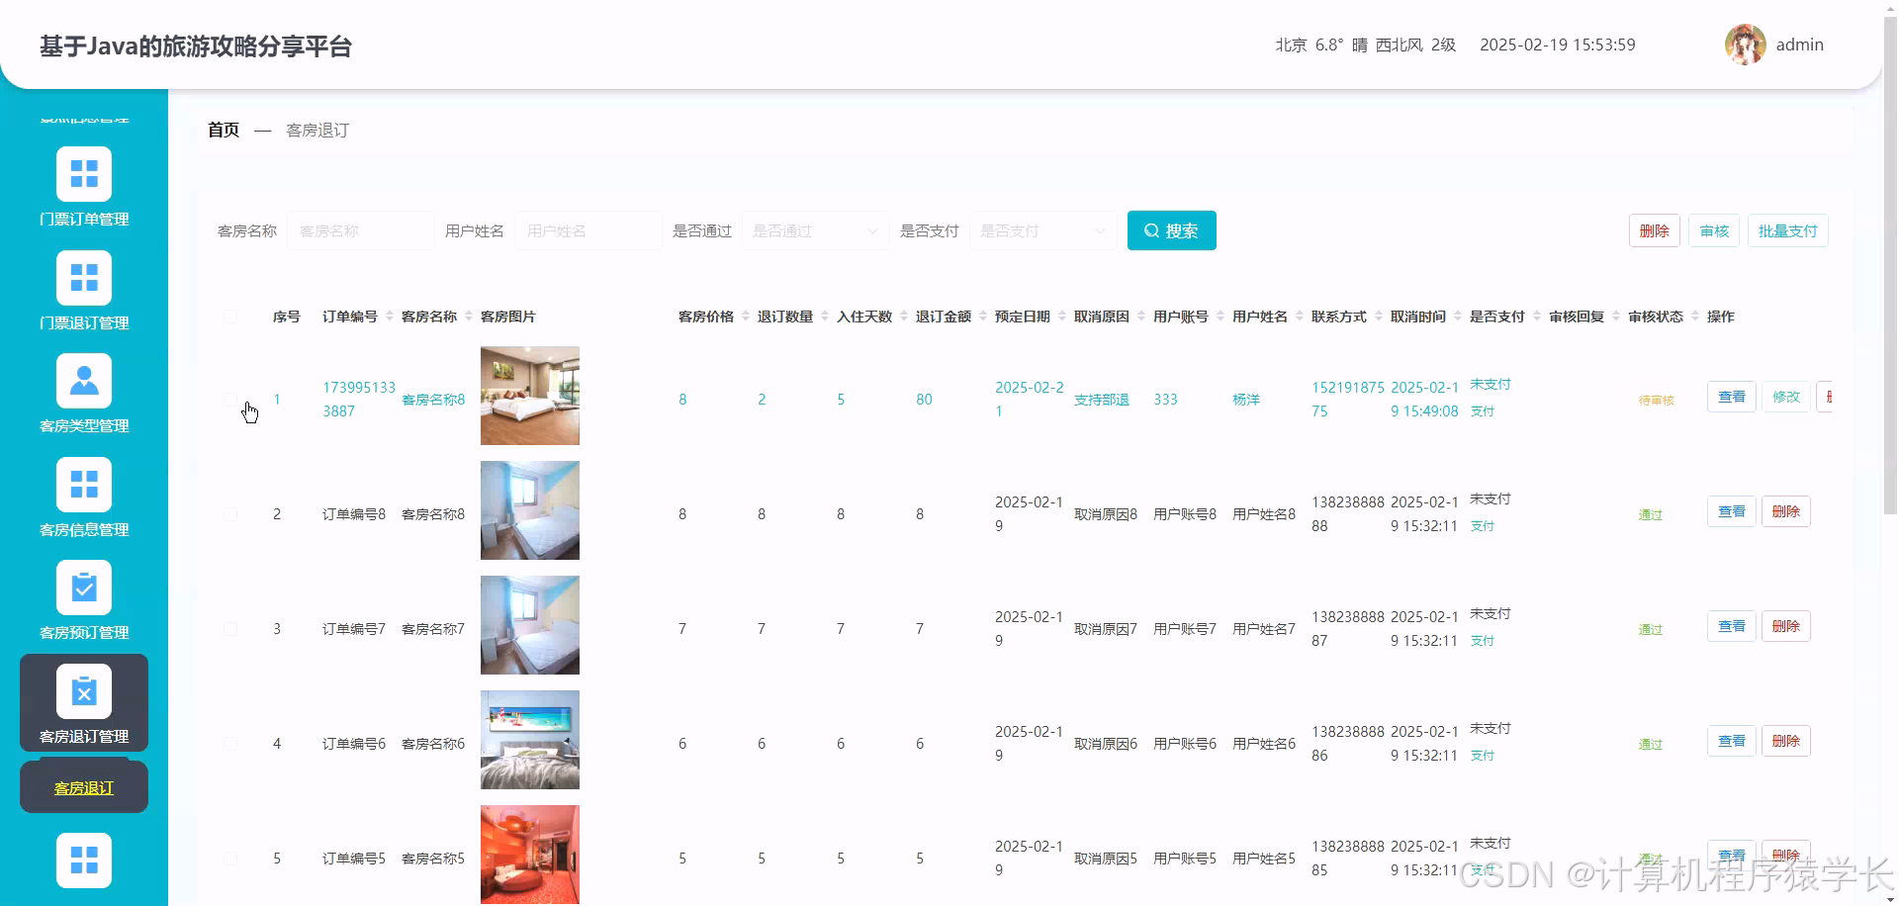Select 客房退订 submenu item
Viewport: 1899px width, 906px height.
(84, 788)
